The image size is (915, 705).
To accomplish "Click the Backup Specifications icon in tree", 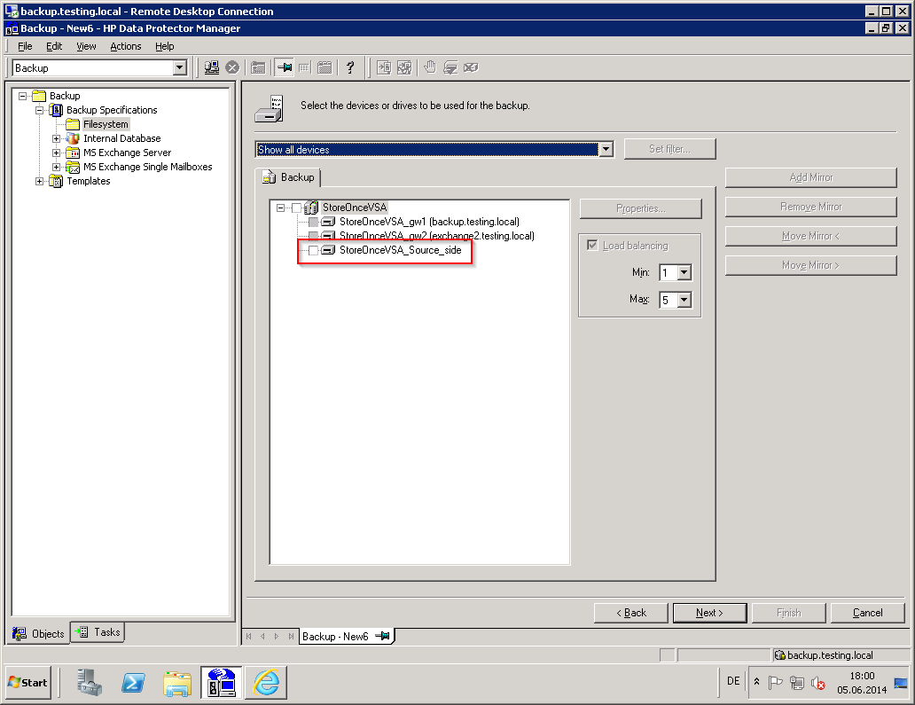I will [x=57, y=110].
